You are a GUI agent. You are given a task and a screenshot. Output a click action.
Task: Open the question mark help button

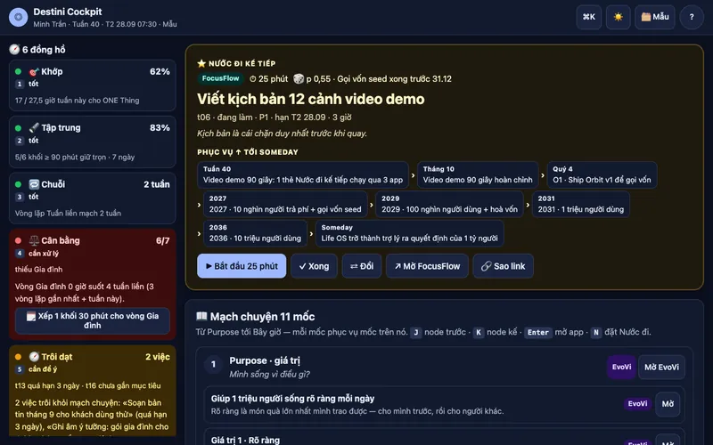click(x=692, y=17)
